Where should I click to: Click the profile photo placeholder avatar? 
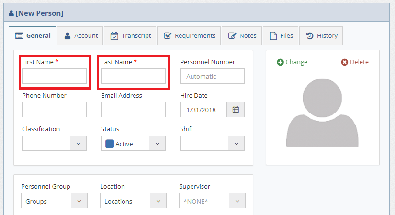pos(322,113)
